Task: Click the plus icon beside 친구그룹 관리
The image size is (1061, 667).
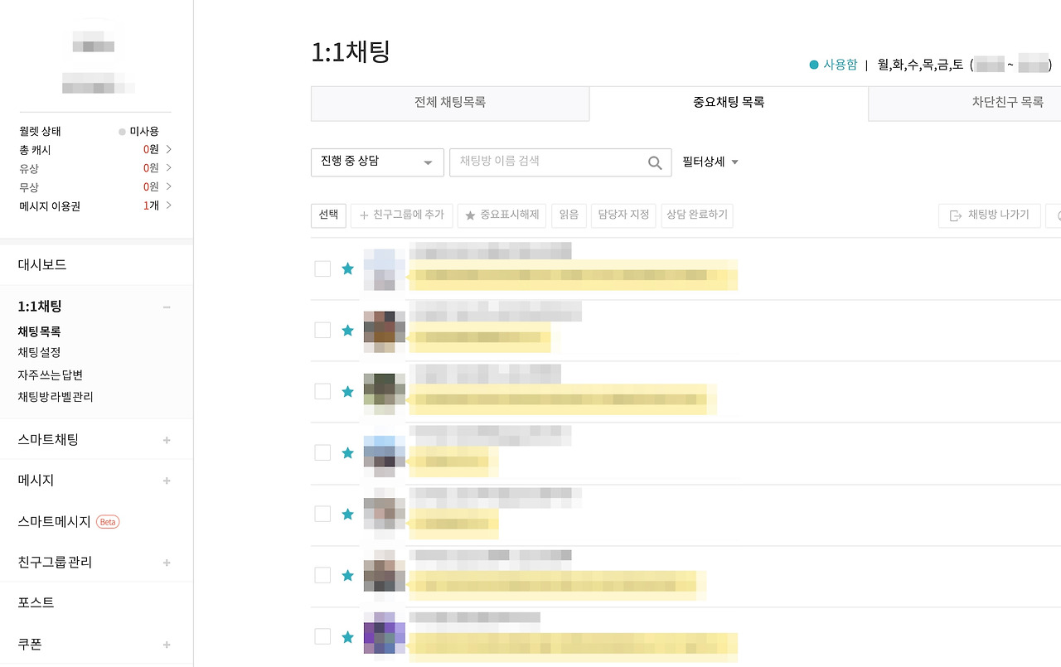Action: pyautogui.click(x=166, y=562)
